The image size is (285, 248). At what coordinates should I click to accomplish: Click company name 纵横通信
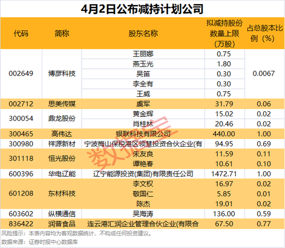(x=62, y=214)
